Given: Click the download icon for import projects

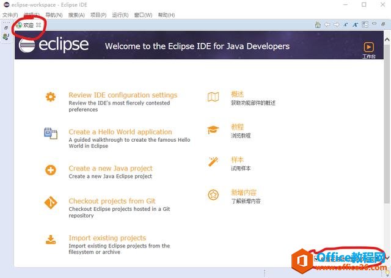Looking at the screenshot, I should point(51,240).
